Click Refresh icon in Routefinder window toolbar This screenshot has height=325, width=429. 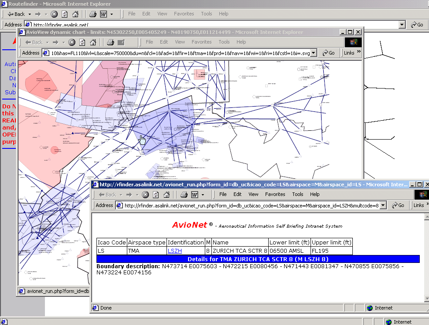(x=65, y=14)
